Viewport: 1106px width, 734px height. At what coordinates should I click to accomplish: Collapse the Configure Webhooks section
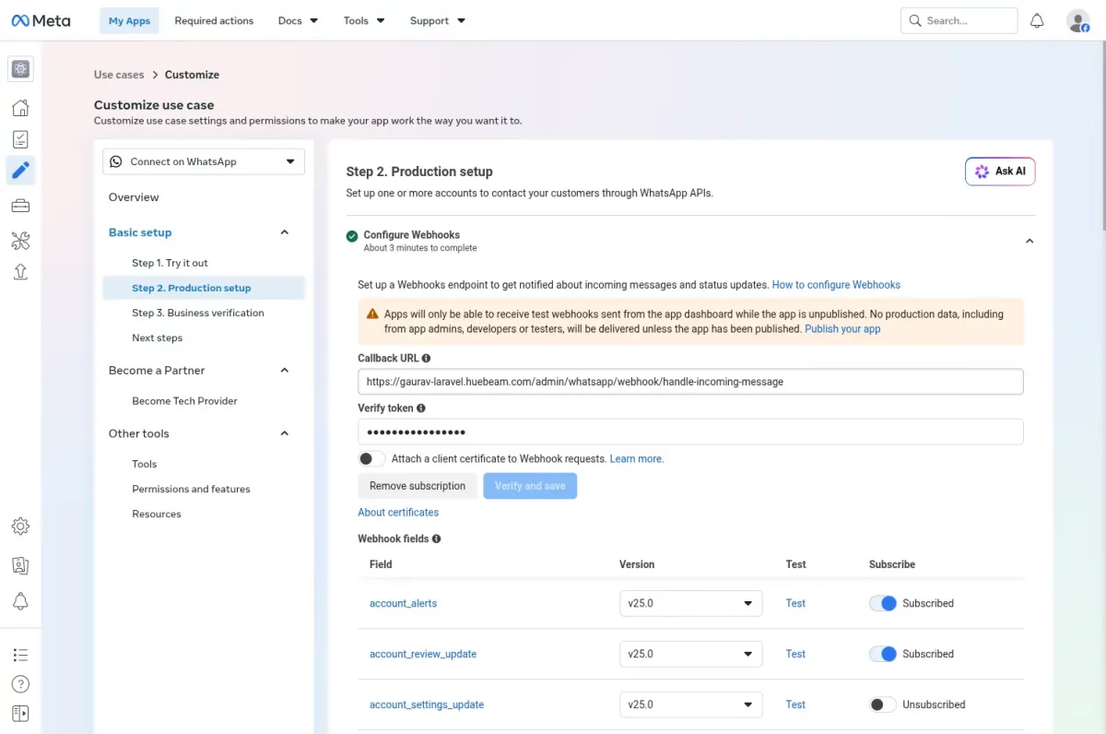tap(1030, 241)
